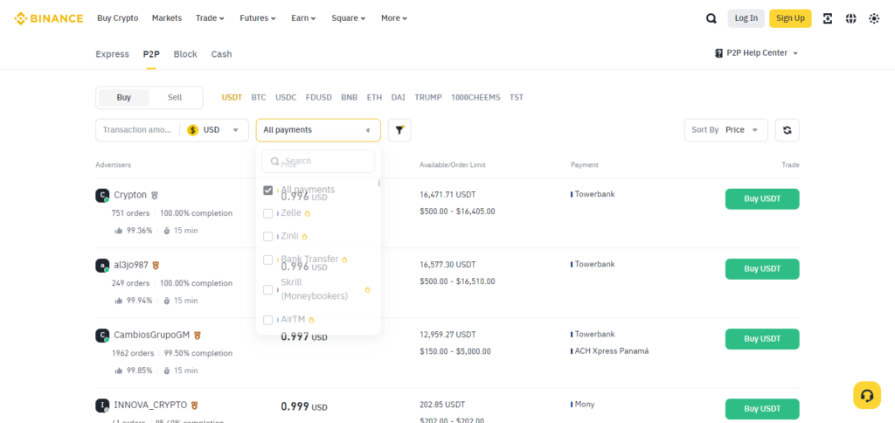Click the thumbs-up icon by 99.36%

click(119, 231)
